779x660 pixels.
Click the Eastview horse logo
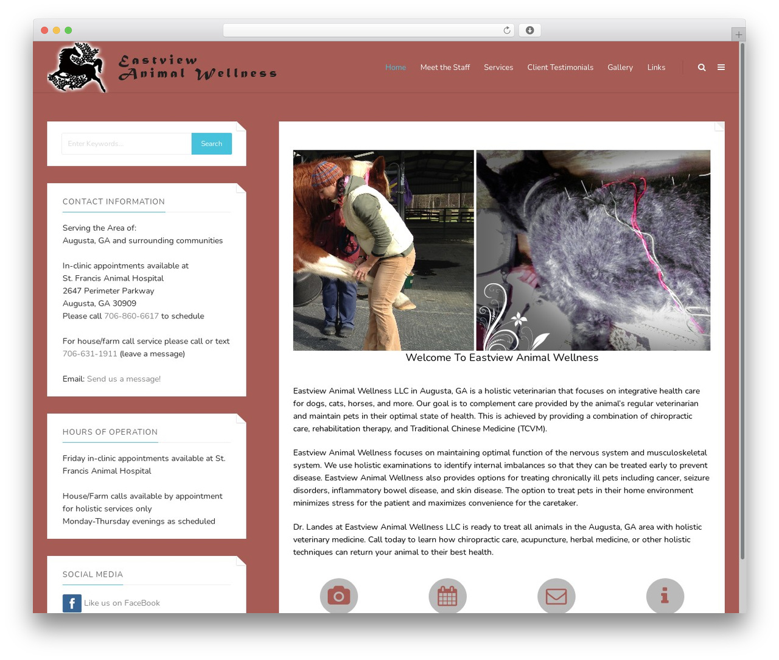pyautogui.click(x=77, y=68)
